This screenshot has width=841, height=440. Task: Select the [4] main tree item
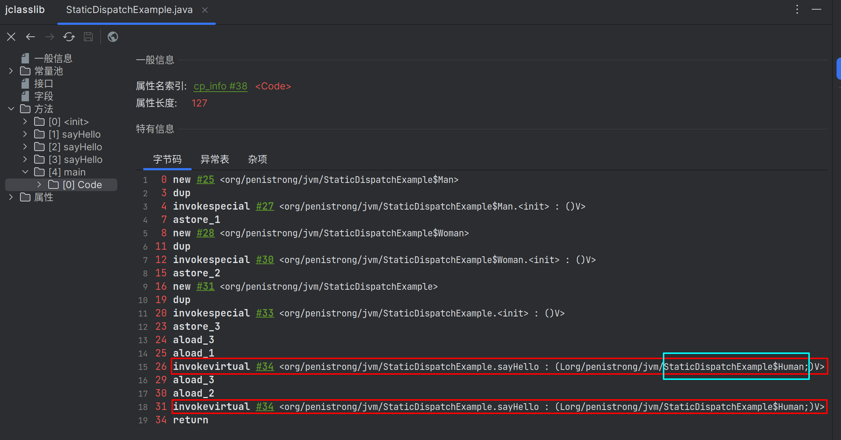[x=60, y=172]
